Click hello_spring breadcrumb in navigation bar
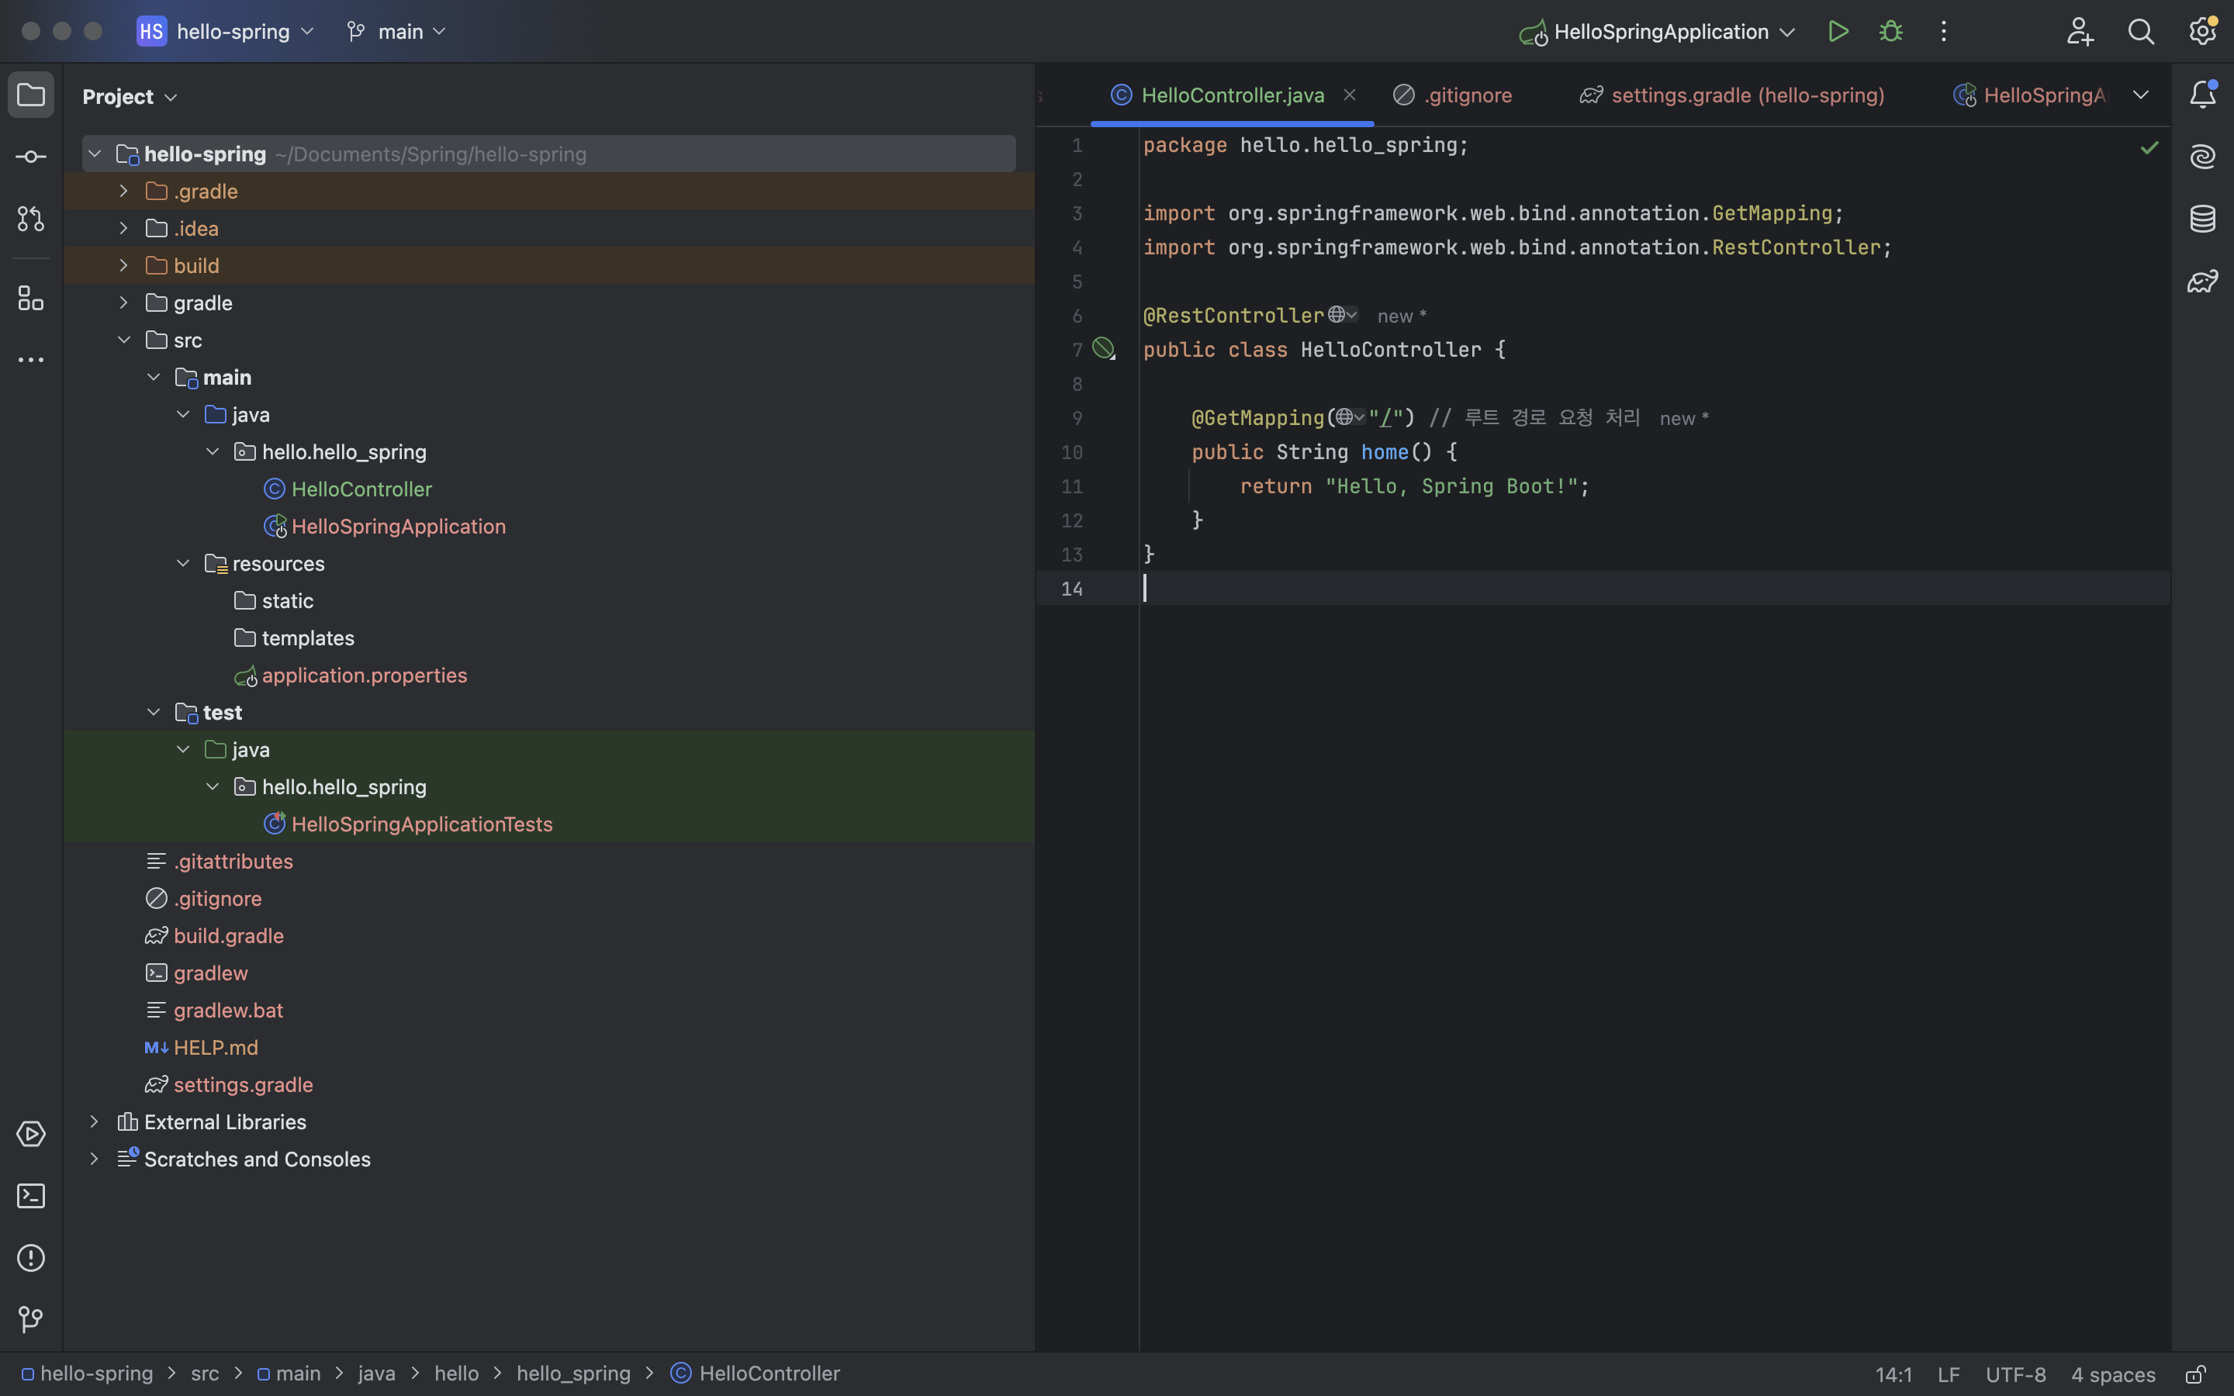This screenshot has width=2234, height=1396. pos(573,1374)
